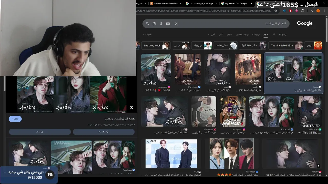Image resolution: width=328 pixels, height=184 pixels.
Task: Filter by the مسلسل حكاية الذيول chip
Action: 253,45
